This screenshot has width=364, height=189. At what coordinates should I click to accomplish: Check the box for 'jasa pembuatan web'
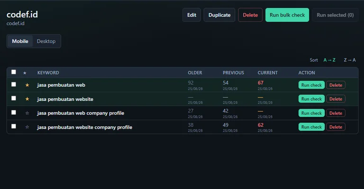coord(14,85)
